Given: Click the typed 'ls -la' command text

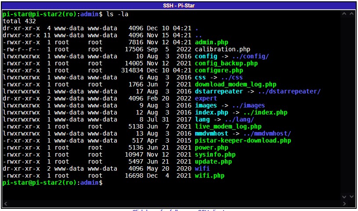Looking at the screenshot, I should point(117,14).
